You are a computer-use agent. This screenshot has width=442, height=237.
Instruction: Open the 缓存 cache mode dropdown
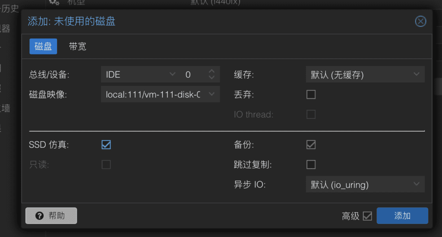[365, 74]
